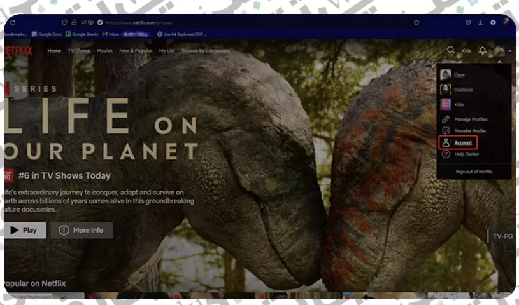Click Sign out of Netflix
519x305 pixels.
pyautogui.click(x=474, y=172)
